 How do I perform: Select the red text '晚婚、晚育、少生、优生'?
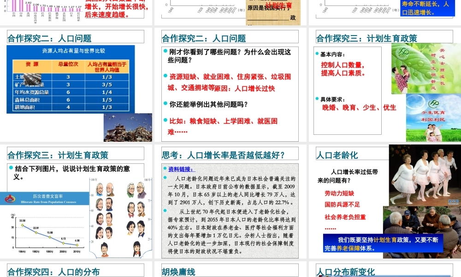click(359, 108)
